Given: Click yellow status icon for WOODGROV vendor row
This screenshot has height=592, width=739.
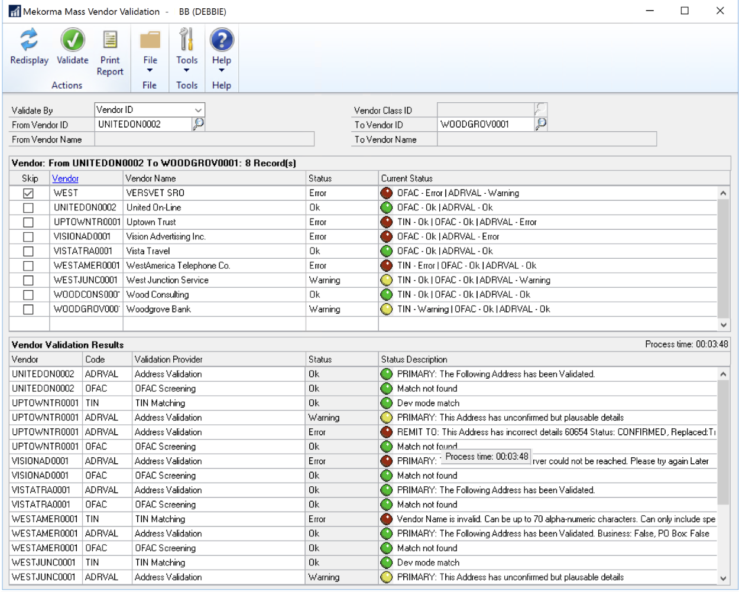Looking at the screenshot, I should 387,309.
